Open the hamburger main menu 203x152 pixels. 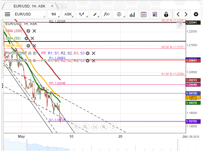pyautogui.click(x=7, y=14)
